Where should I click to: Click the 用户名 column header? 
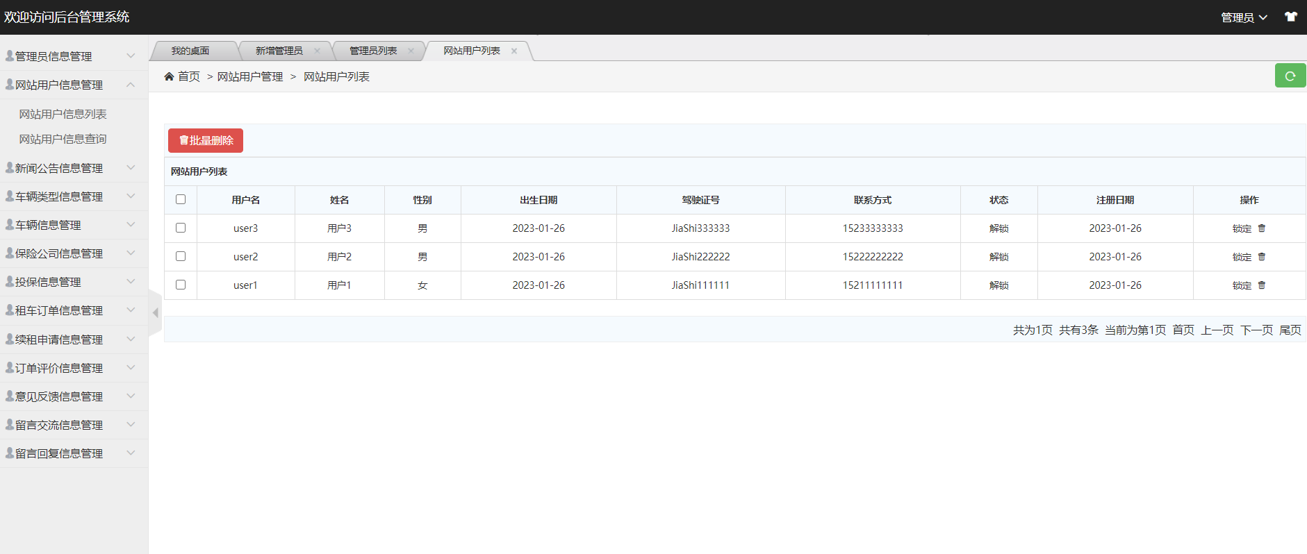coord(246,200)
